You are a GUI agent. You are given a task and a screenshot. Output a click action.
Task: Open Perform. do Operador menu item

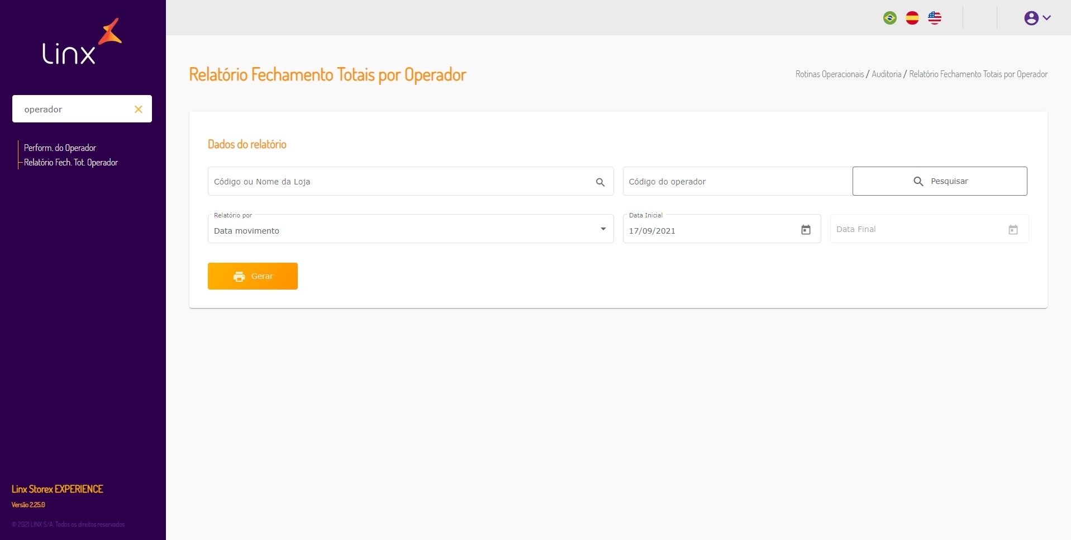(x=60, y=148)
